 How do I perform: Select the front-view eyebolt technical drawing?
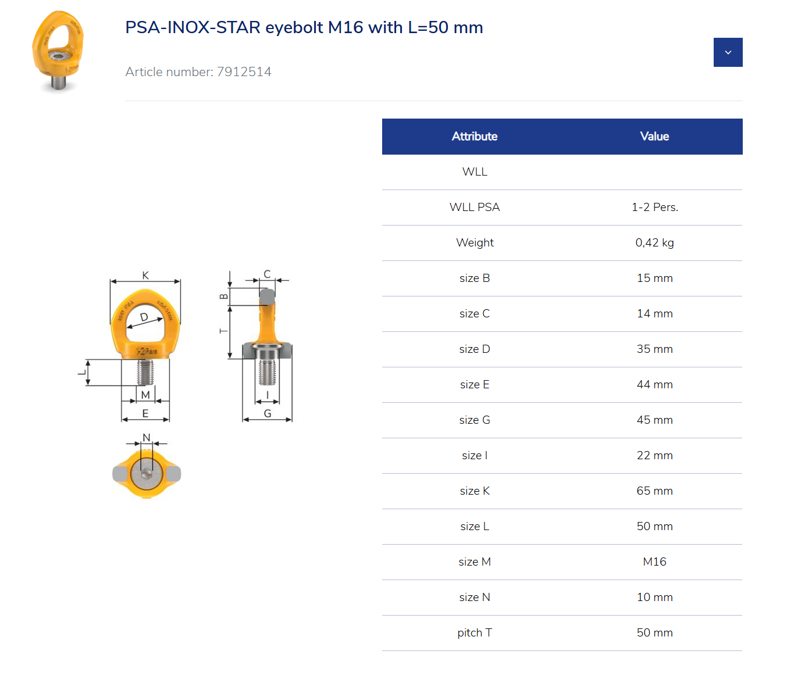click(144, 343)
